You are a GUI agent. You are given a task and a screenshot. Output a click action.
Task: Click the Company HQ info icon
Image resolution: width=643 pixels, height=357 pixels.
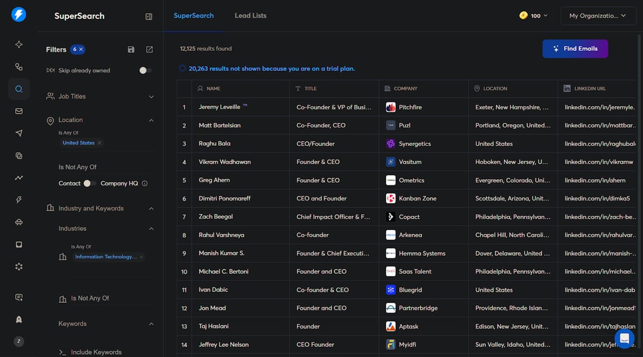tap(145, 184)
